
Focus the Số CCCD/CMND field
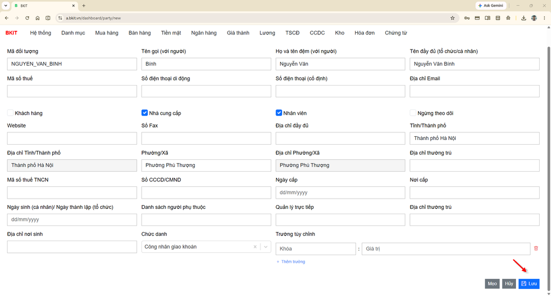coord(206,193)
